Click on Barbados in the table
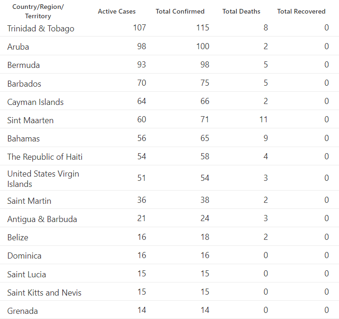 pyautogui.click(x=24, y=84)
